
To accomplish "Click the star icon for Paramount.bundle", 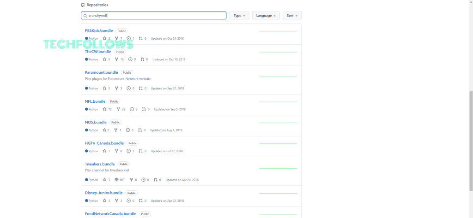I will [105, 88].
